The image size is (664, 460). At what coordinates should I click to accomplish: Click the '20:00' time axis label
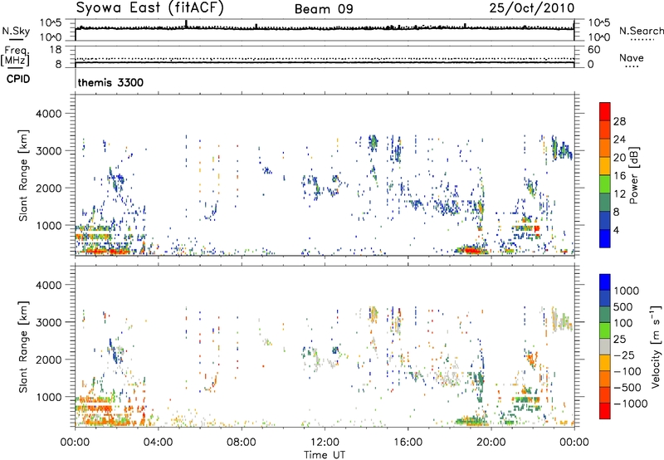491,443
